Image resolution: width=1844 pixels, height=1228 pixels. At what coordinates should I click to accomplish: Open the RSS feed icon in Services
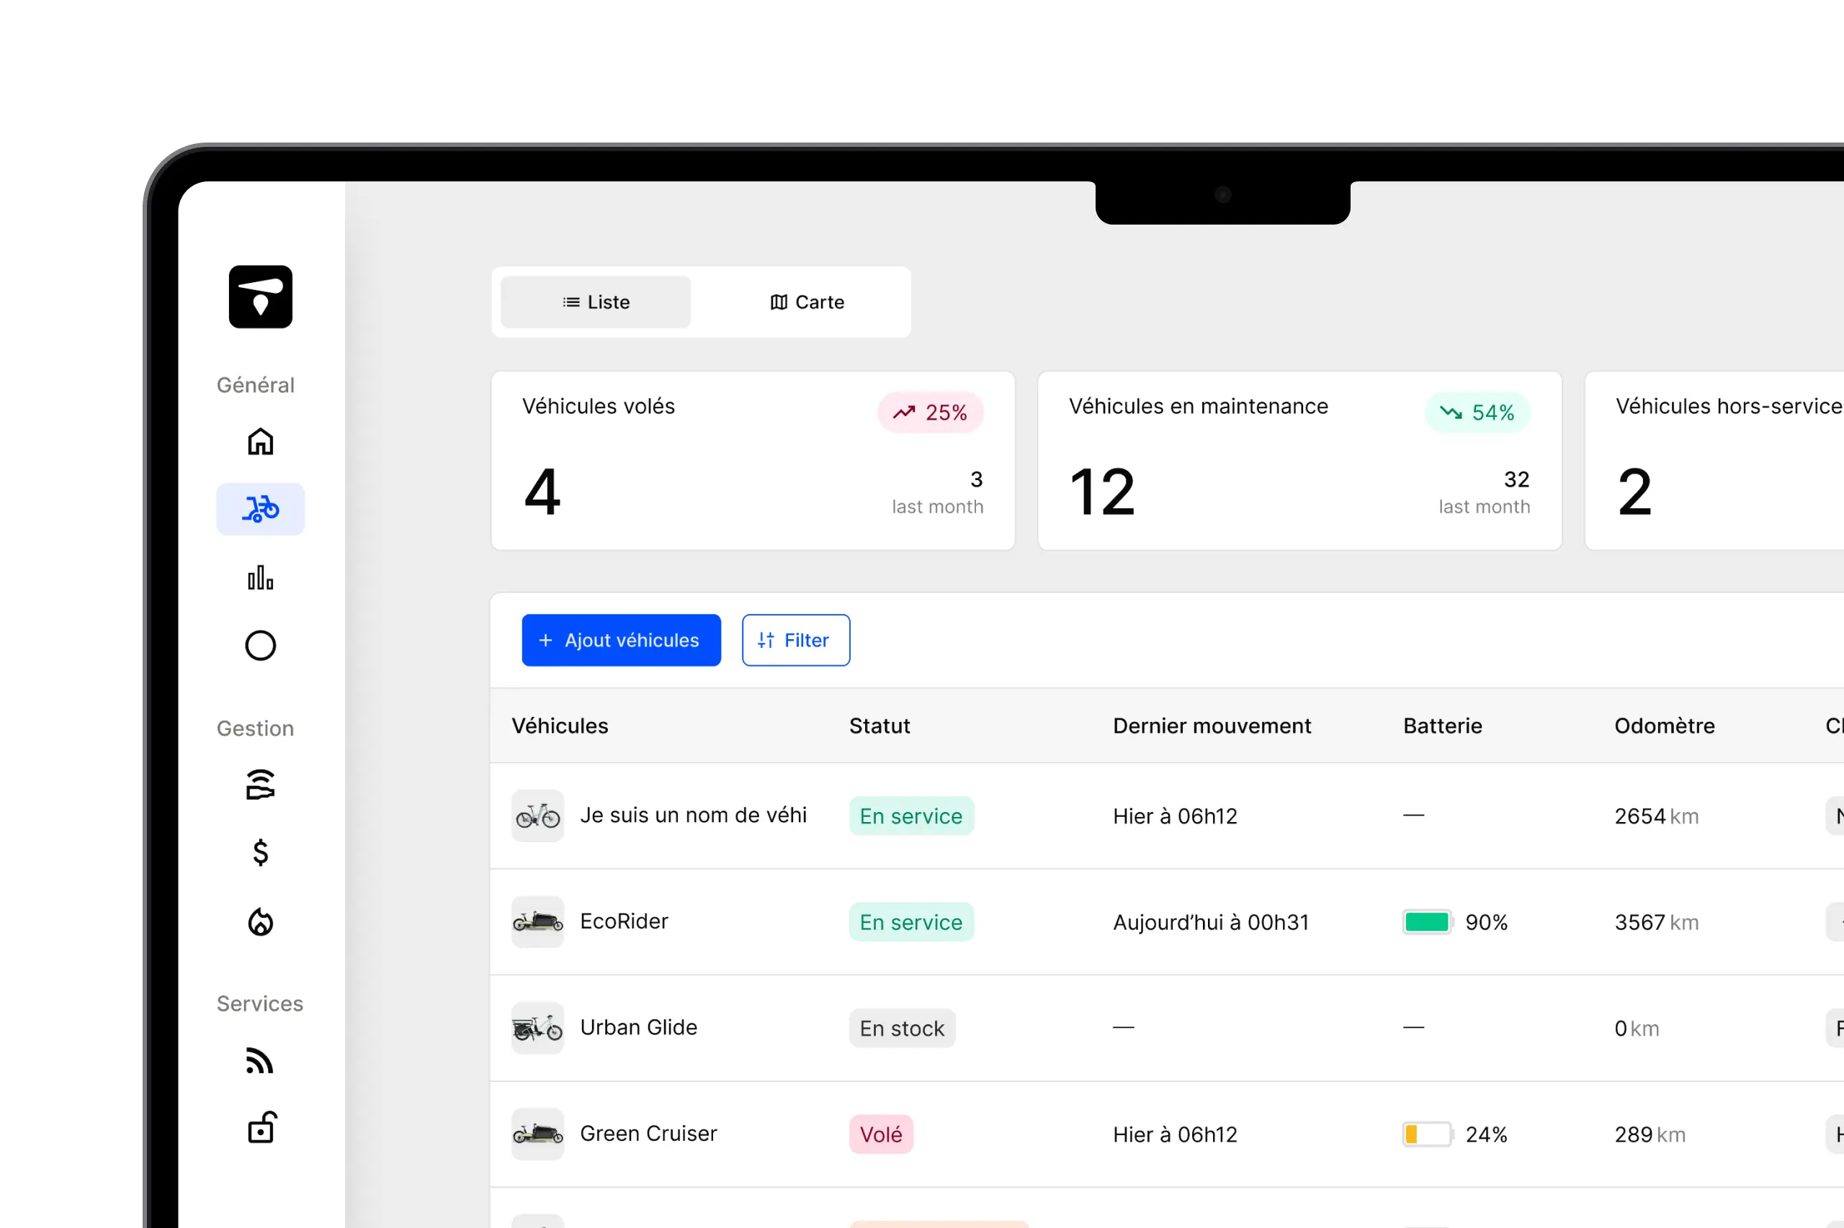[260, 1060]
